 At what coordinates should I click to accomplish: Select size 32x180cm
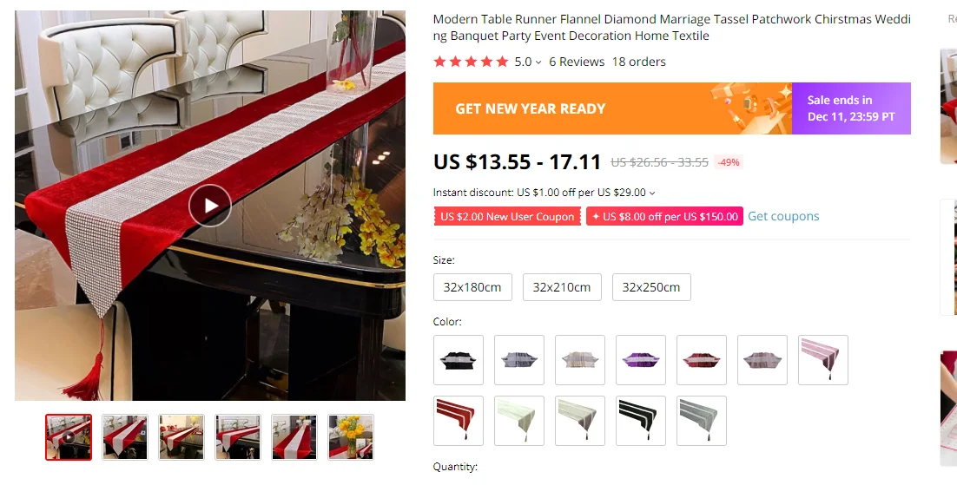point(472,287)
